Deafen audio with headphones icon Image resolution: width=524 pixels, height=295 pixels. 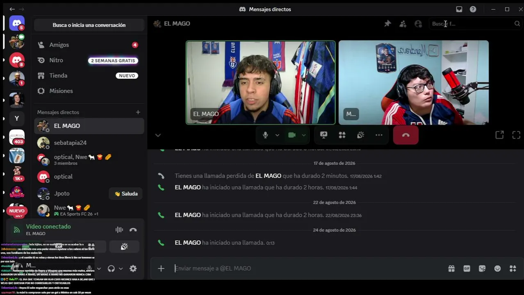(x=111, y=269)
